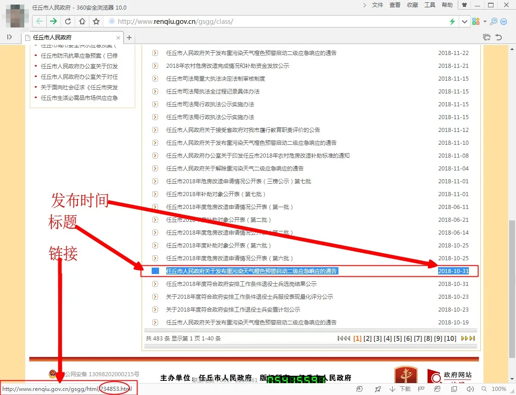
Task: Click the status bar window icon
Action: tap(454, 389)
